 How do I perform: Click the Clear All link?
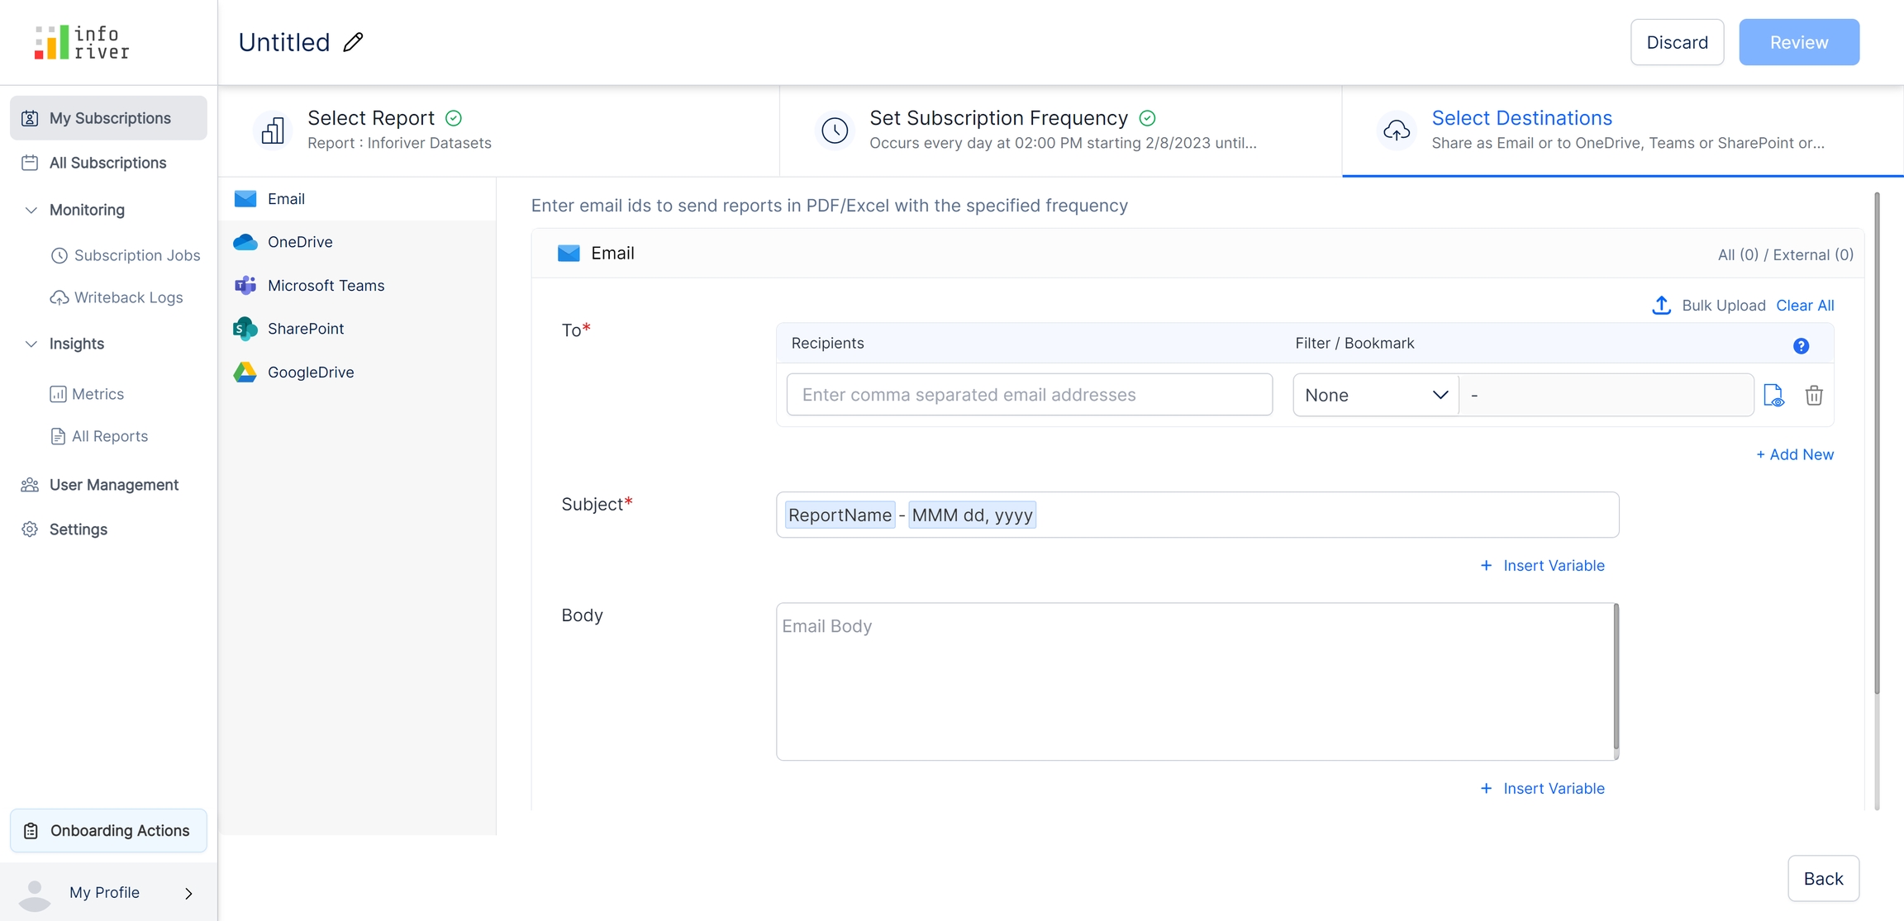click(1805, 305)
